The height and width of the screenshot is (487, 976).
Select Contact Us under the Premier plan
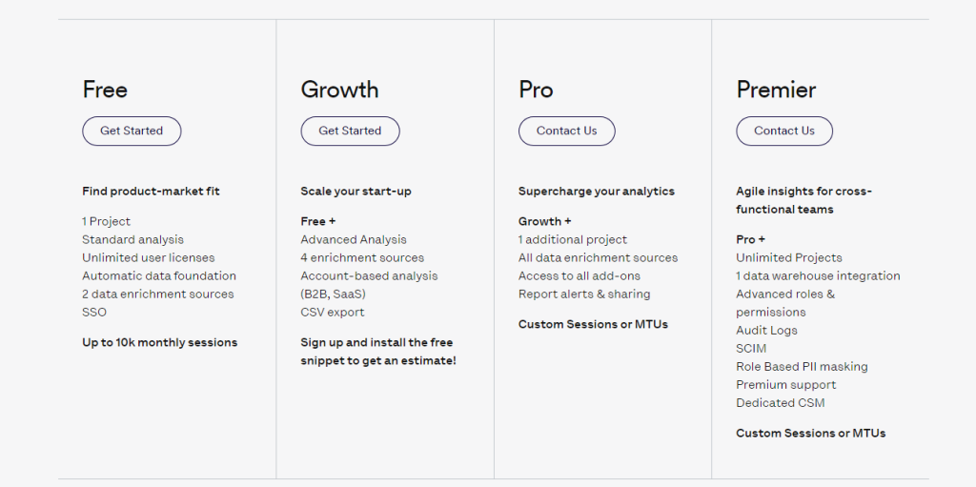[x=784, y=131]
